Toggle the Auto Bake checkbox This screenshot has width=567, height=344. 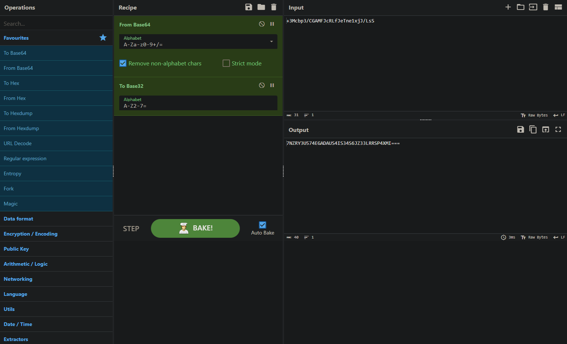[262, 225]
